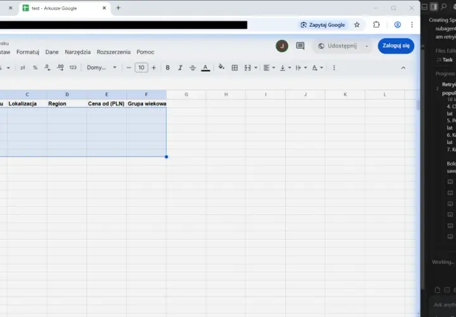
Task: Open the comments history icon
Action: pyautogui.click(x=300, y=46)
